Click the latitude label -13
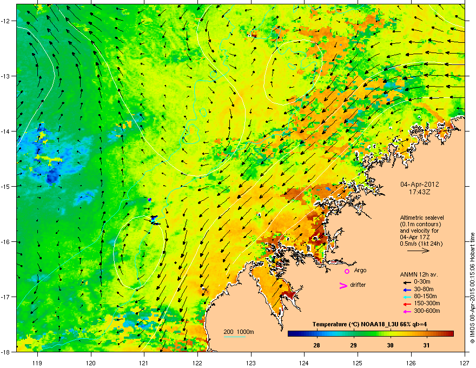This screenshot has height=368, width=476. [6, 76]
